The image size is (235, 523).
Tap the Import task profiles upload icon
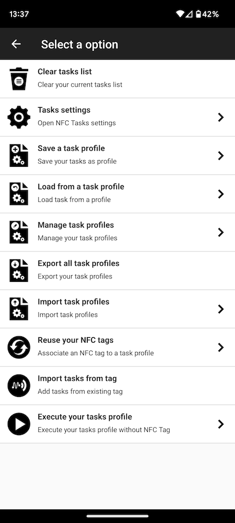(19, 309)
